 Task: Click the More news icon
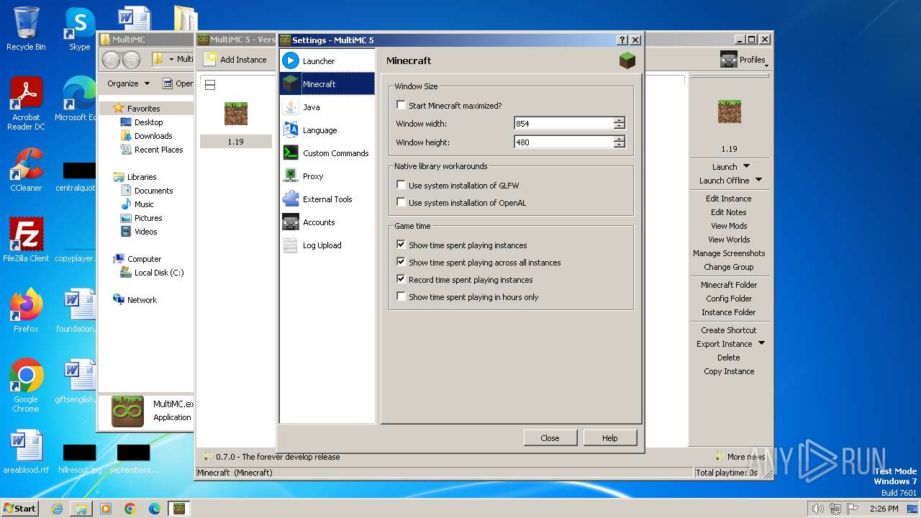[719, 456]
